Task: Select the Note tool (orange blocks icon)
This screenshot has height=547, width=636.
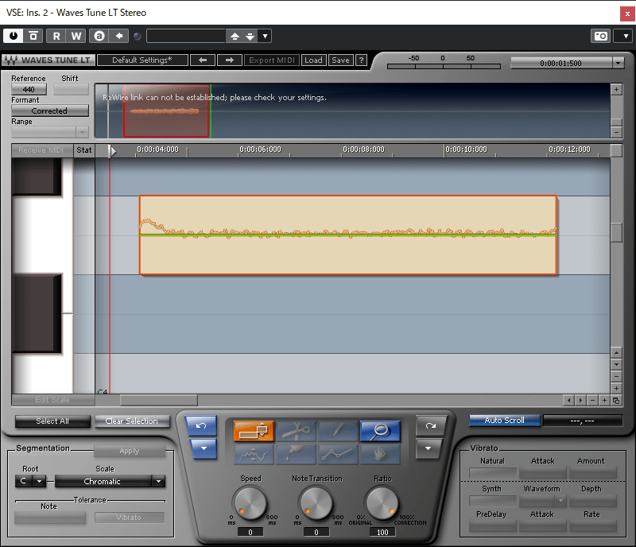Action: click(254, 431)
